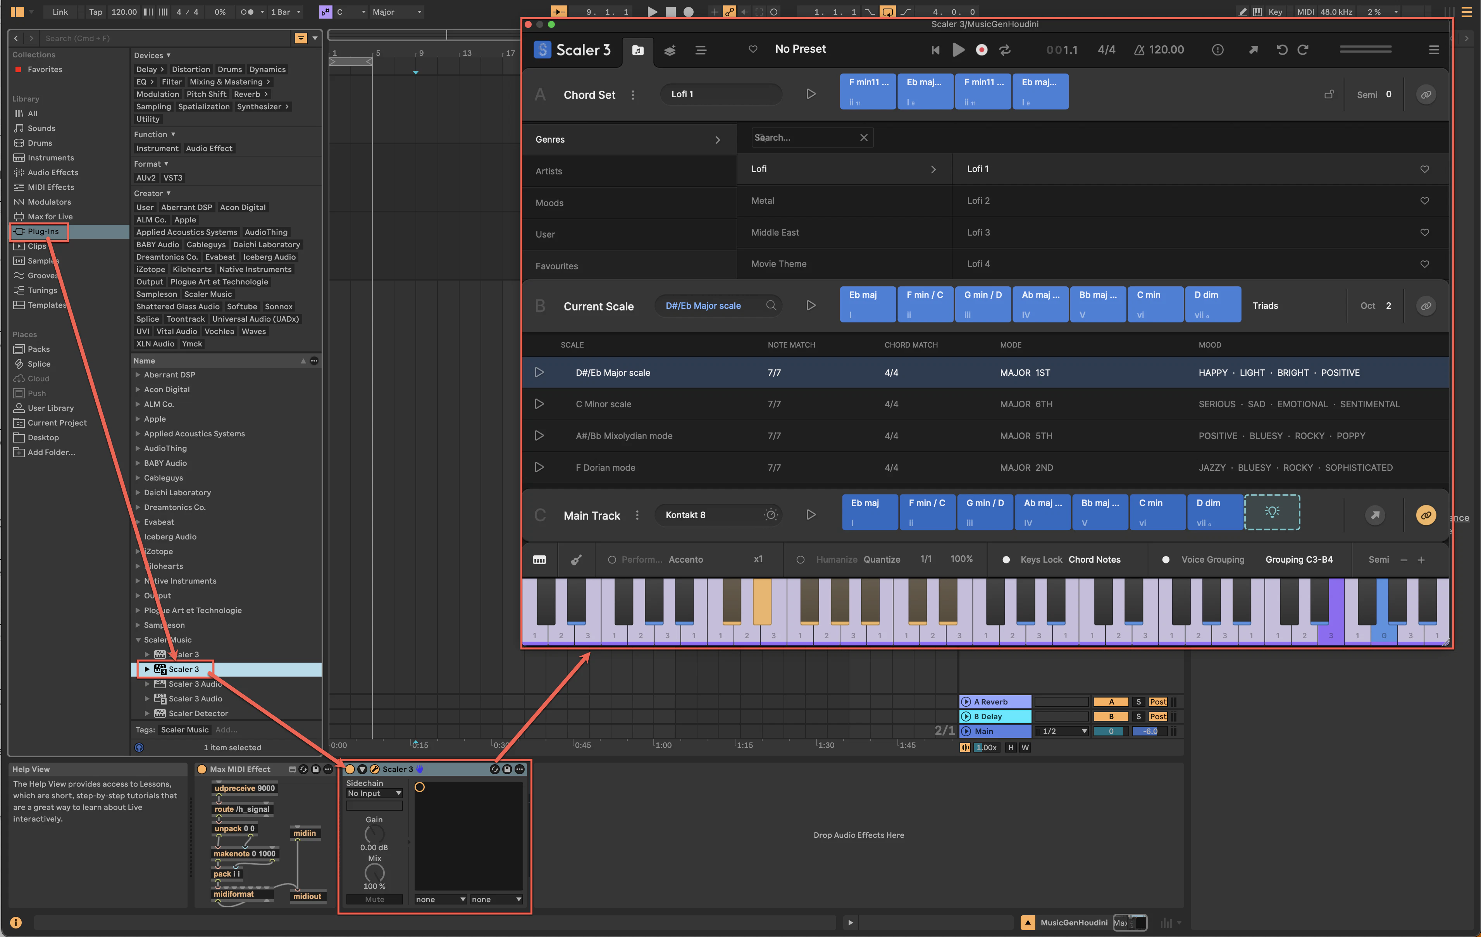Image resolution: width=1481 pixels, height=937 pixels.
Task: Click the arrow icon beside Scaler's undo
Action: click(1253, 50)
